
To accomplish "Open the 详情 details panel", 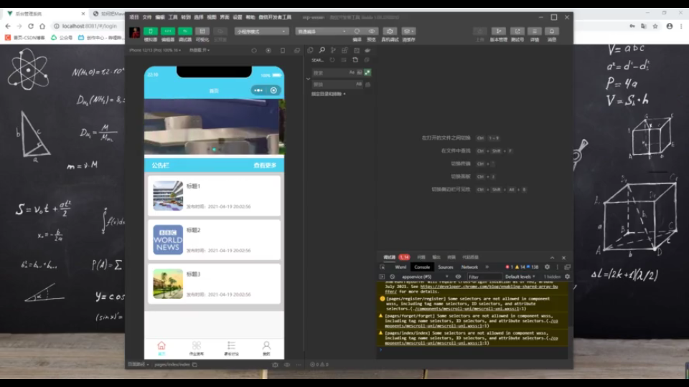I will pos(534,31).
